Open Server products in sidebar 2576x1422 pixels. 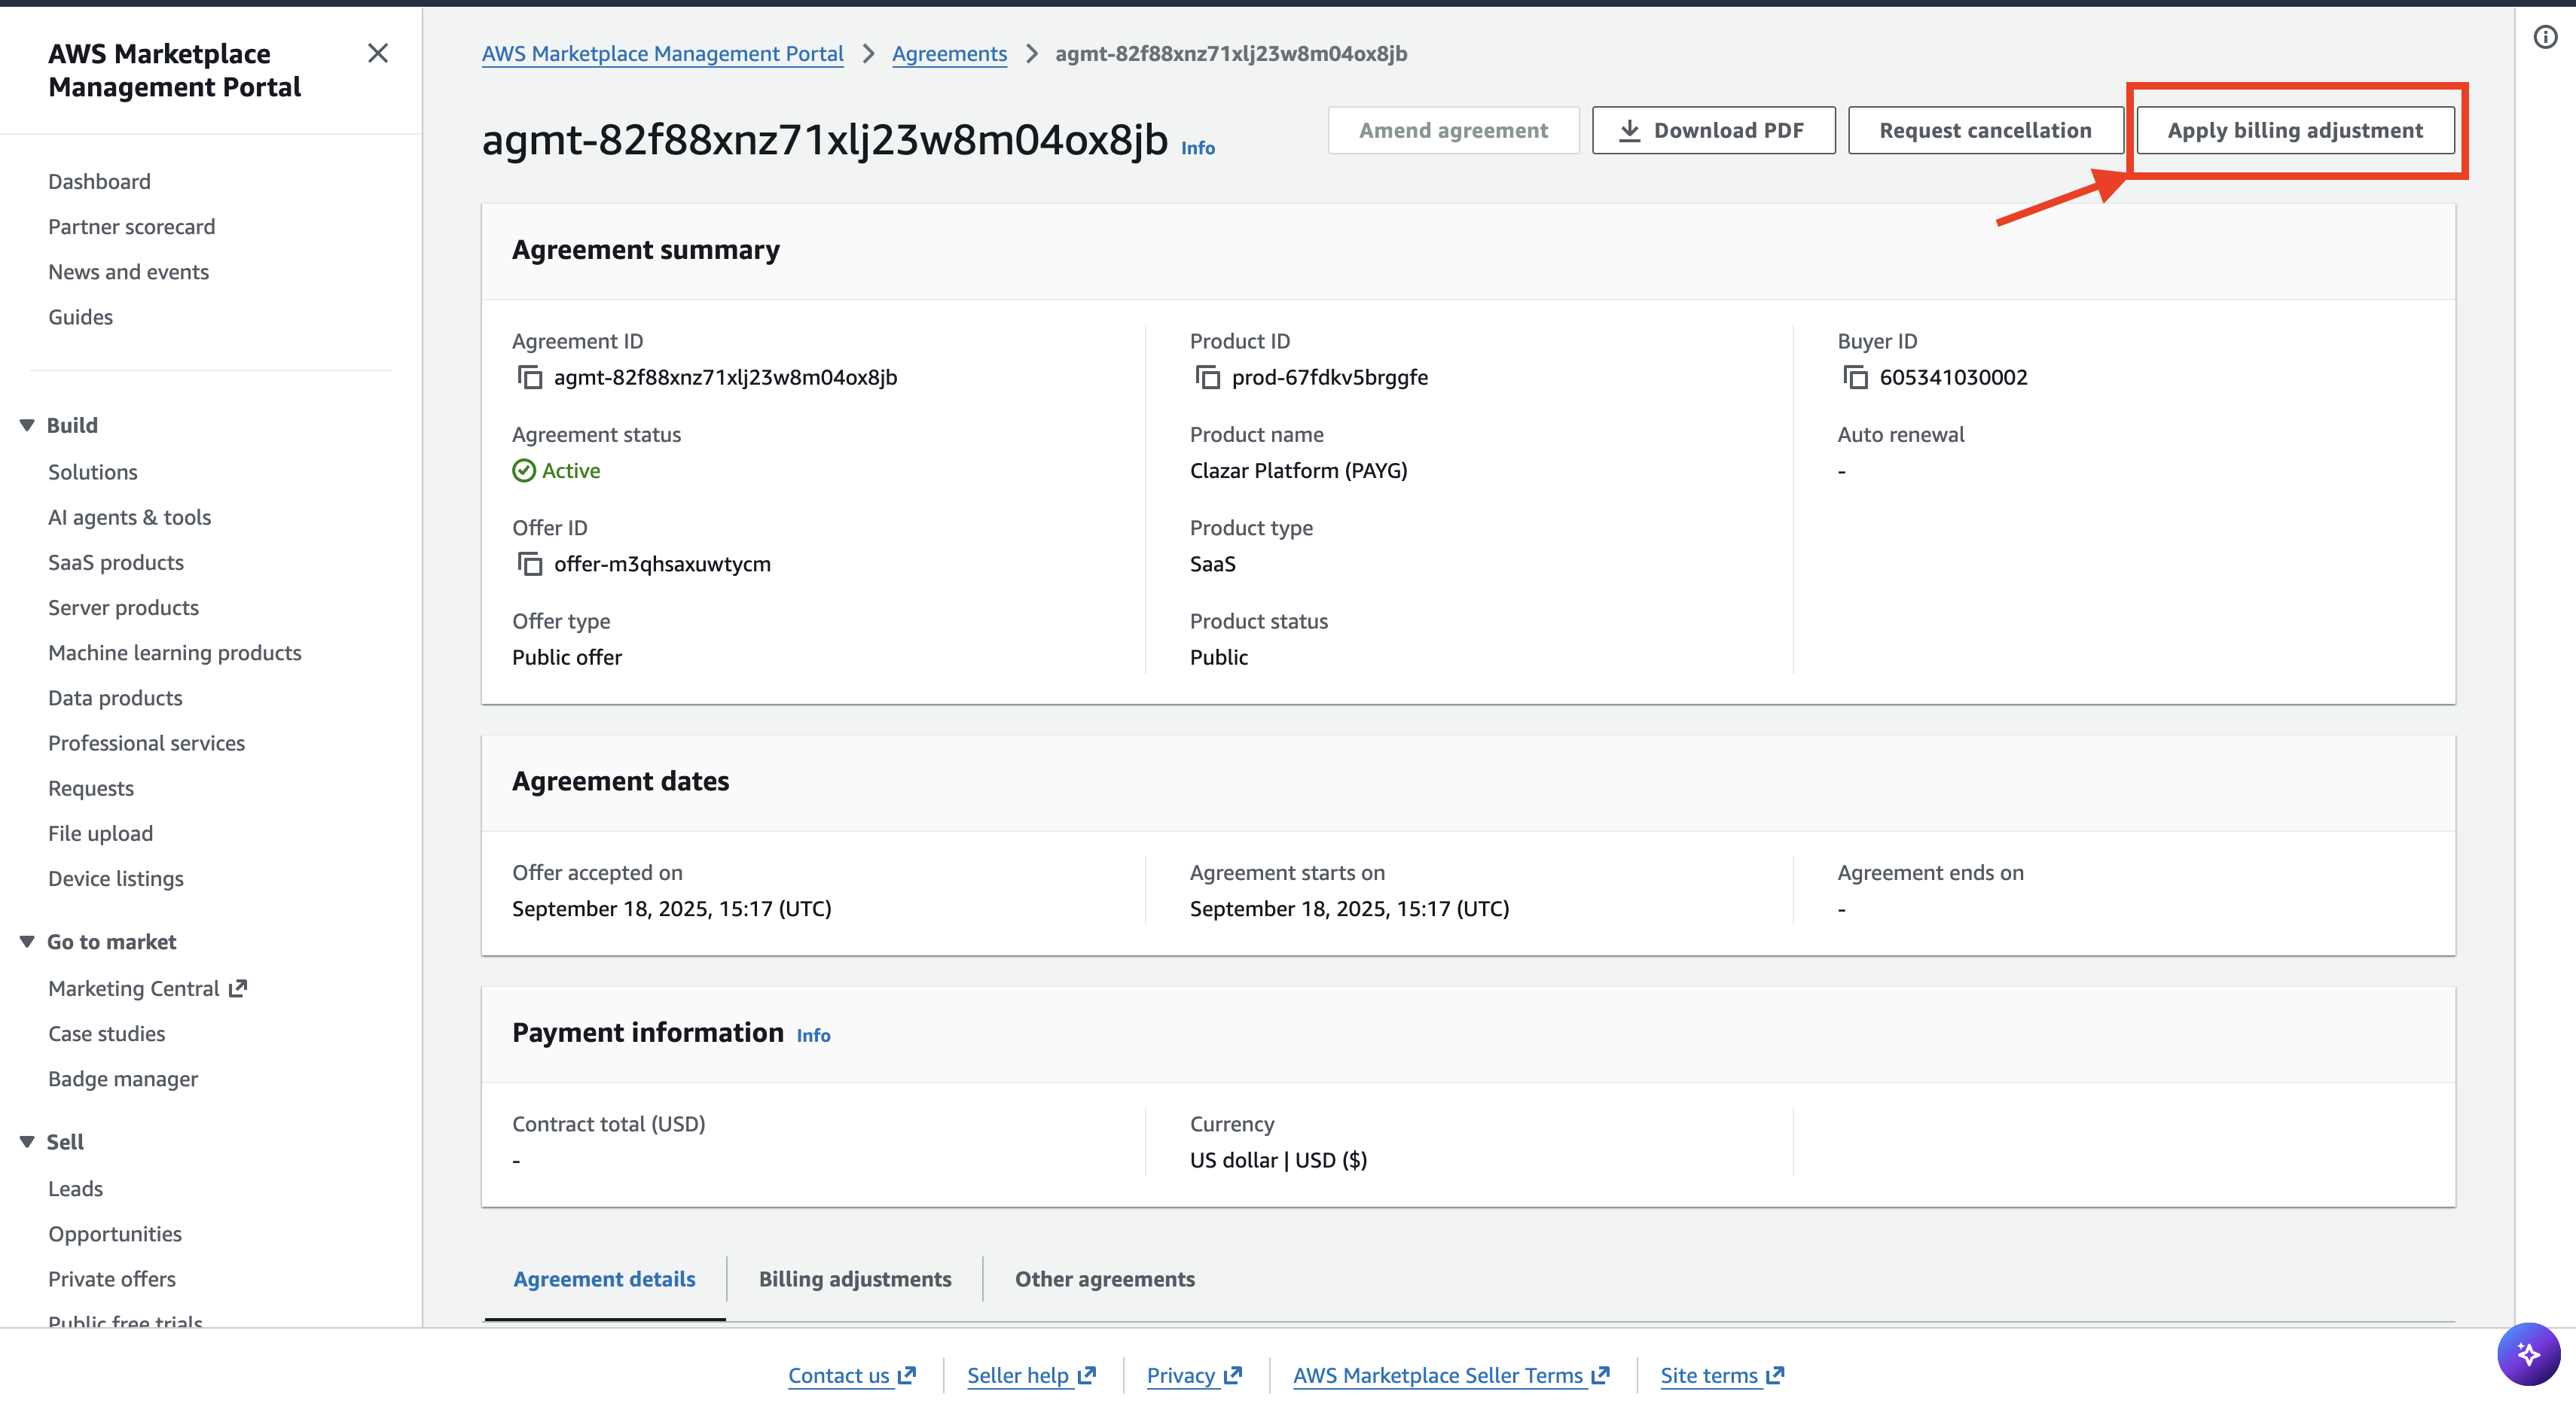[x=123, y=607]
